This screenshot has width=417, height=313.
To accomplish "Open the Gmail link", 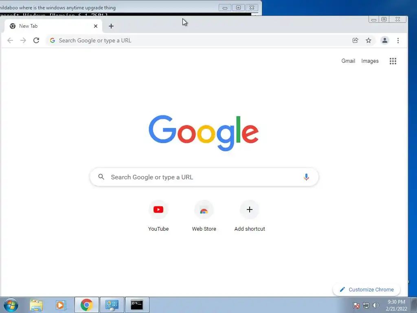I will (348, 61).
